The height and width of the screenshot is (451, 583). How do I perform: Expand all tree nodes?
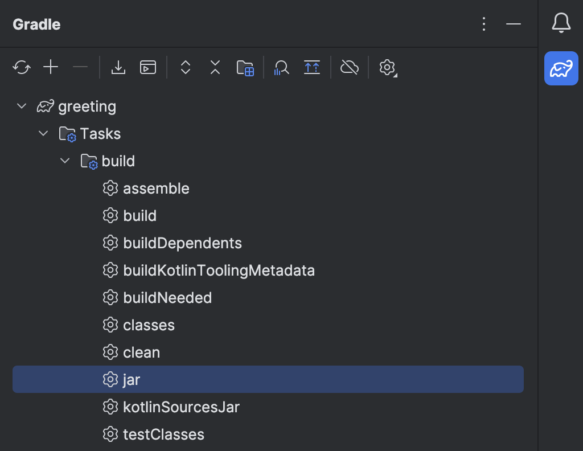[185, 67]
